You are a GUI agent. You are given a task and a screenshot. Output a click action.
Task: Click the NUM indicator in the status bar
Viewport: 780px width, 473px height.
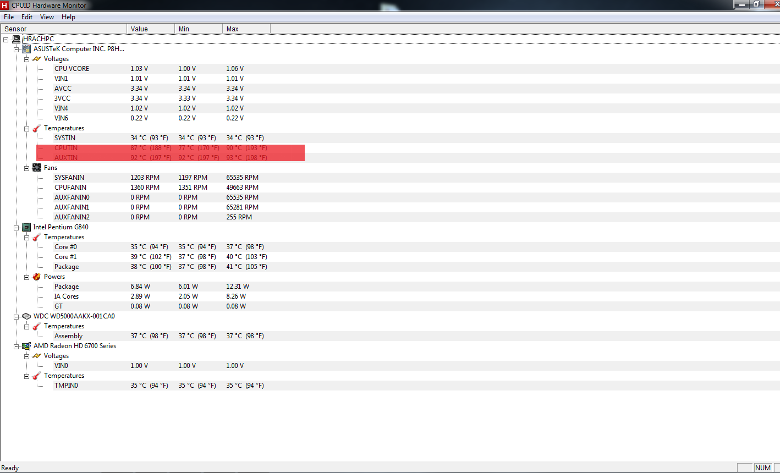pos(763,468)
